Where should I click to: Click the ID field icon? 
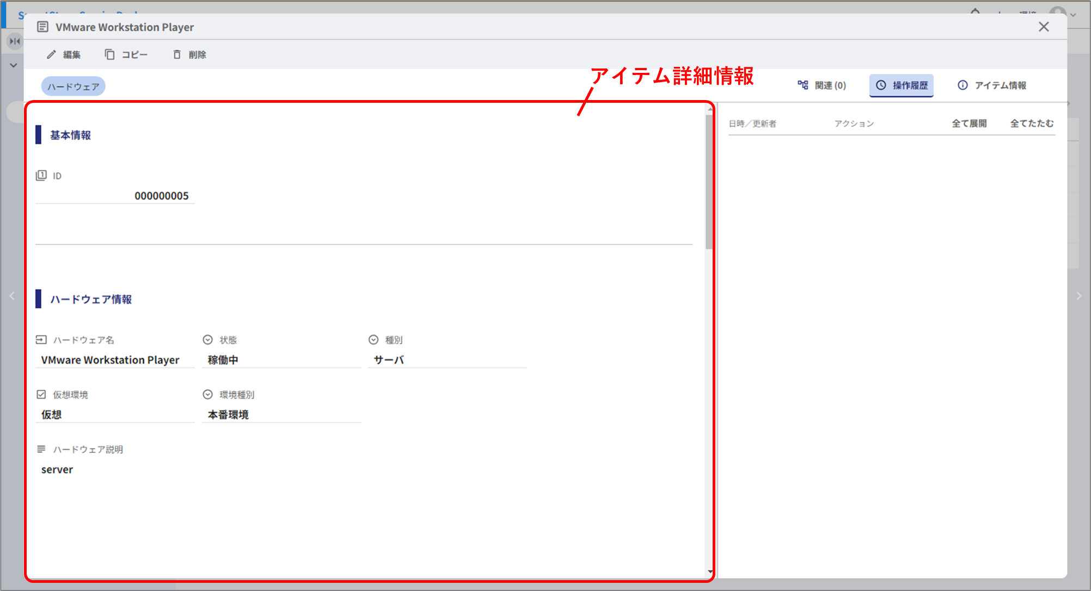[x=41, y=175]
